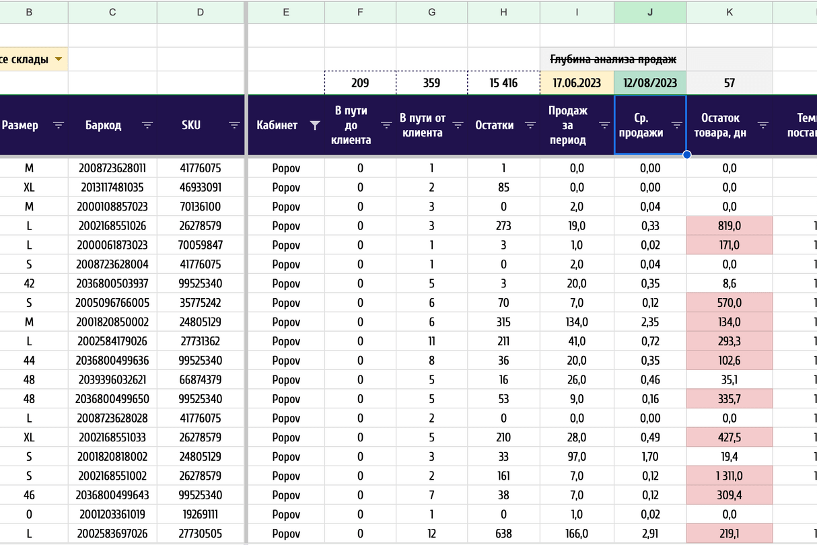Click filter icon for Остаток товара, дн
The image size is (817, 545).
pos(762,125)
